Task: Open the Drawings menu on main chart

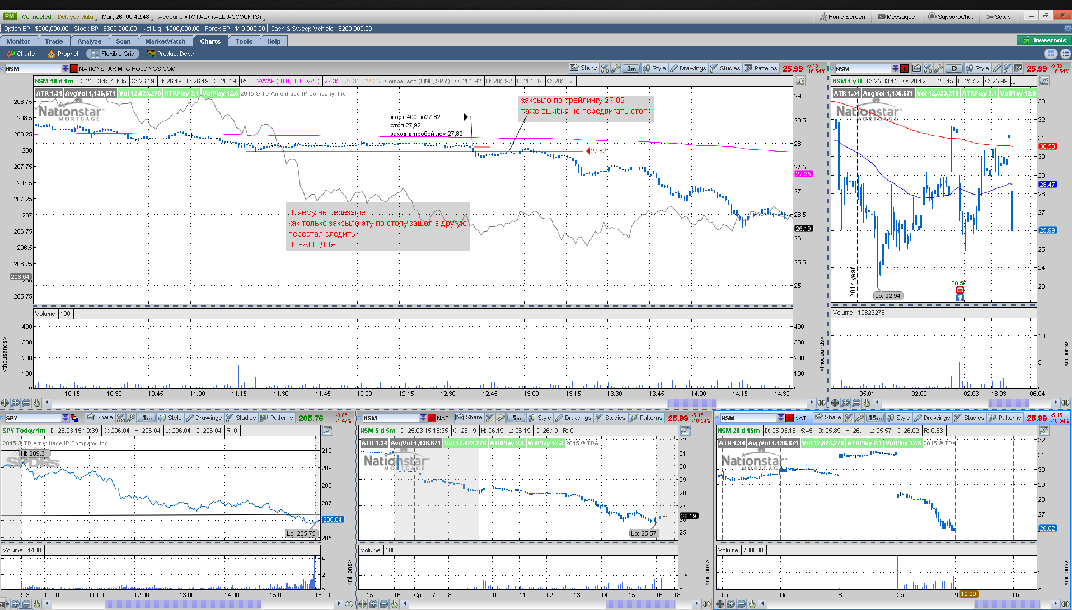Action: [688, 68]
